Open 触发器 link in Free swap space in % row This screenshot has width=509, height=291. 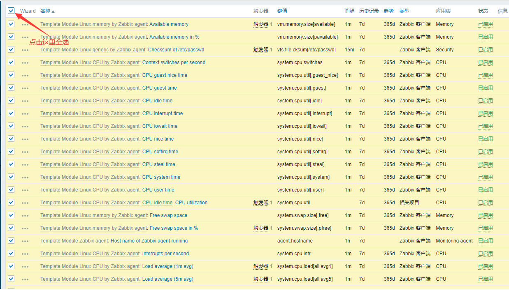[x=261, y=228]
